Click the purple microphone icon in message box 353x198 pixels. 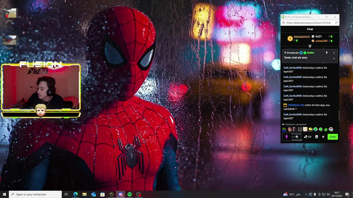pyautogui.click(x=287, y=137)
